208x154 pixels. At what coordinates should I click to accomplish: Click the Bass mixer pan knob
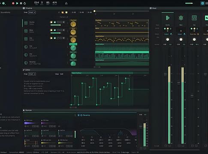pos(181,39)
